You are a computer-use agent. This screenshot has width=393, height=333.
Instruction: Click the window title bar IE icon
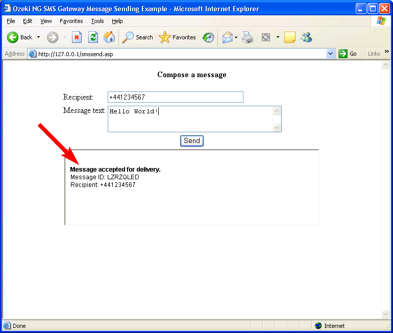tap(7, 8)
